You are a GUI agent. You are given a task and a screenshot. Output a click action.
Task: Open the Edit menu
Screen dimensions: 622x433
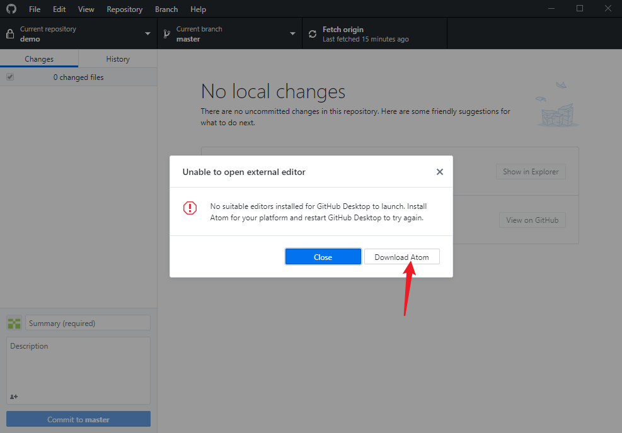59,9
